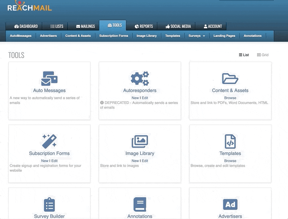Select Landing Pages in the submenu
Screen dimensions: 288x219
[x=224, y=36]
